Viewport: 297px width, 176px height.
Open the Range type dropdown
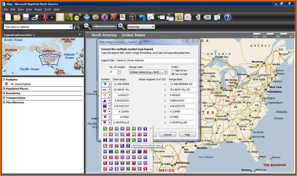tap(148, 72)
